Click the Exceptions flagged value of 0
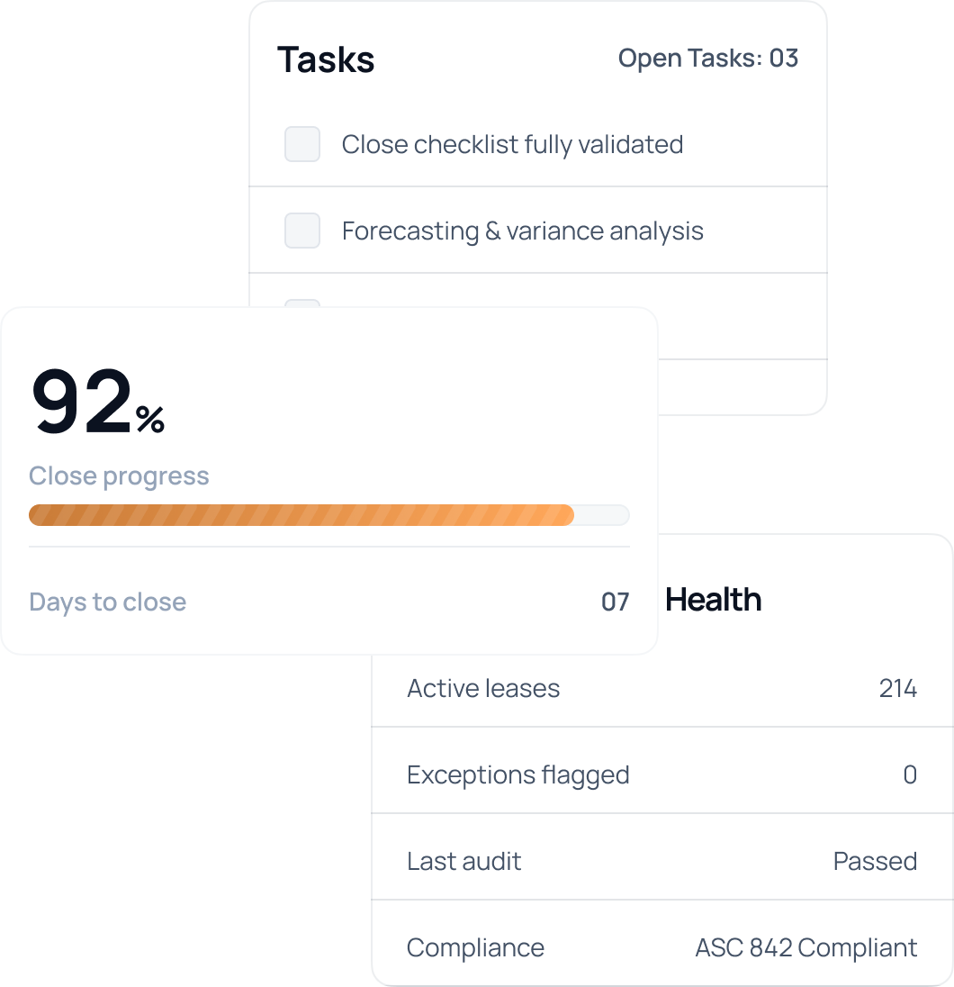954x987 pixels. pos(909,774)
